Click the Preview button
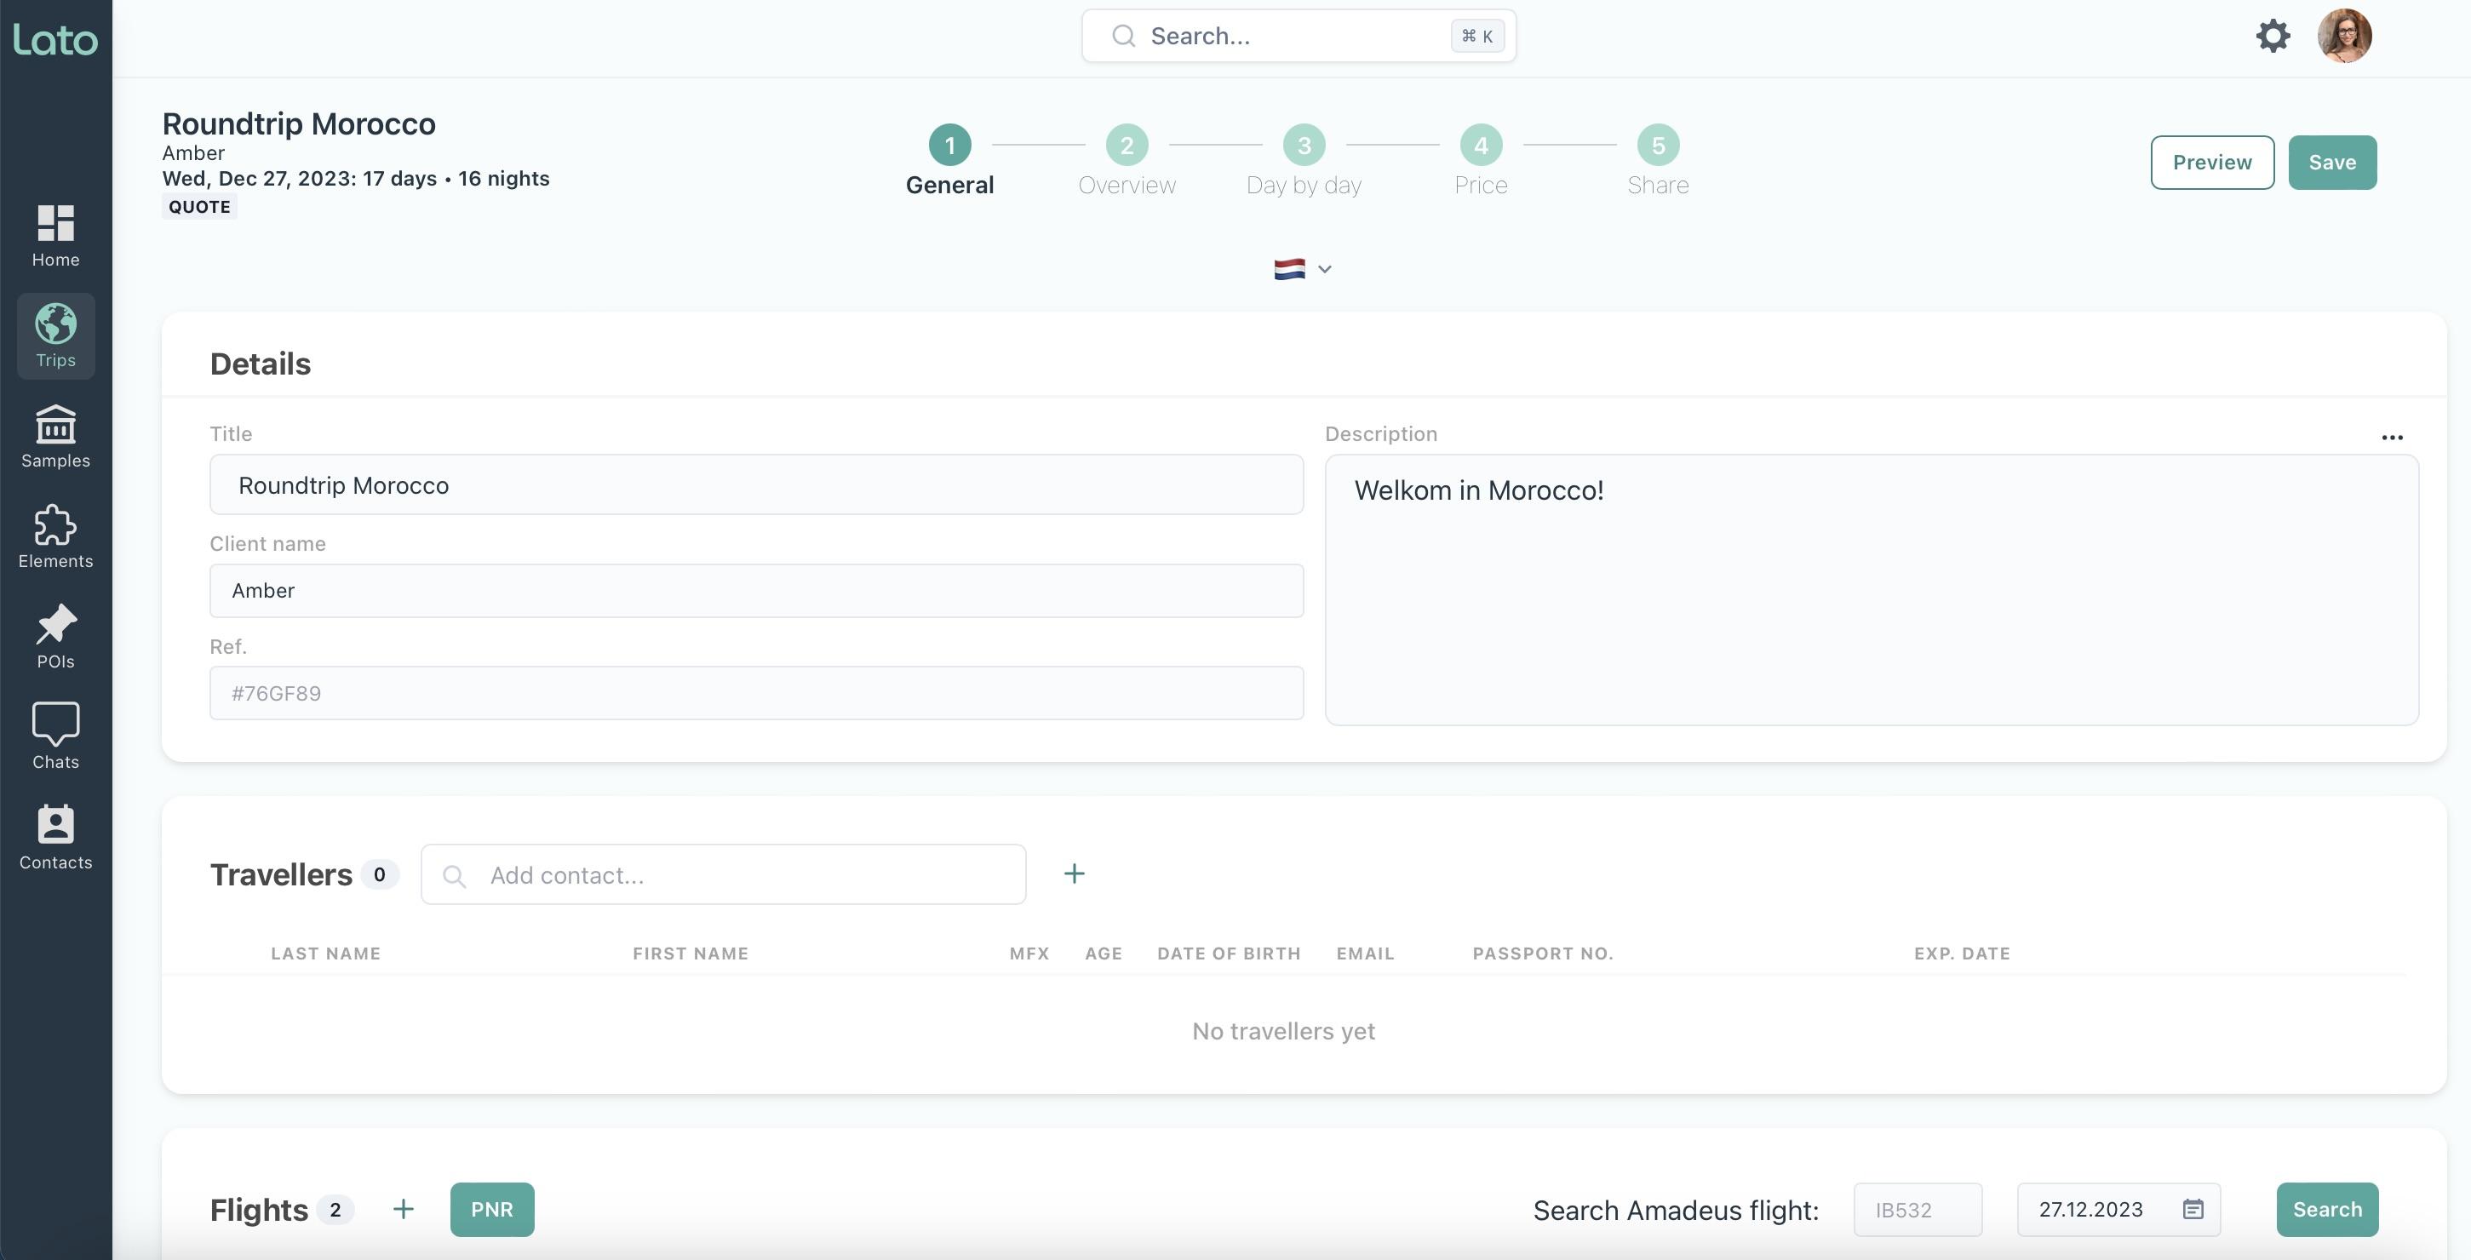The height and width of the screenshot is (1260, 2471). point(2211,162)
